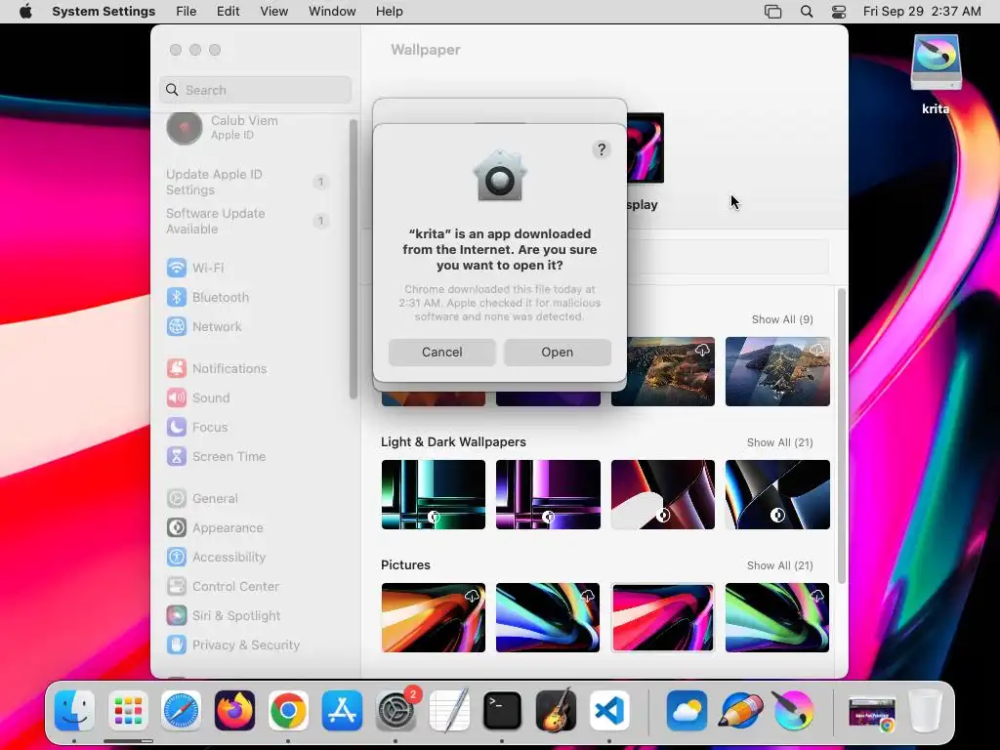Open Control Center from menu bar
This screenshot has height=750, width=1000.
coord(839,12)
